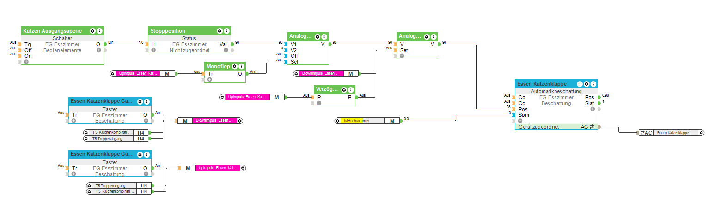Expand plus under Tr on Monoflop block
This screenshot has width=714, height=199.
coord(210,79)
